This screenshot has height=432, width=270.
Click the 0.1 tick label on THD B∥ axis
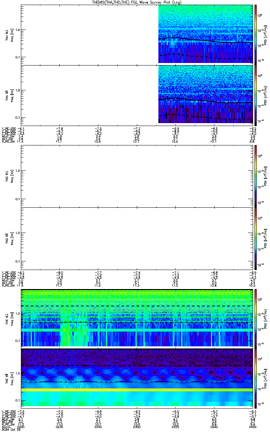pos(17,261)
